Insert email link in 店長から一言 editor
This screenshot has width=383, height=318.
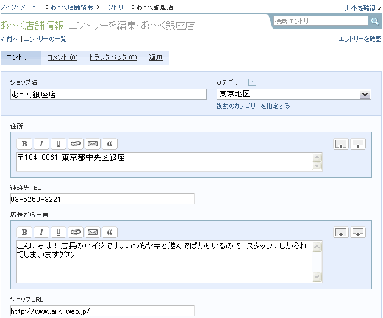tap(93, 233)
